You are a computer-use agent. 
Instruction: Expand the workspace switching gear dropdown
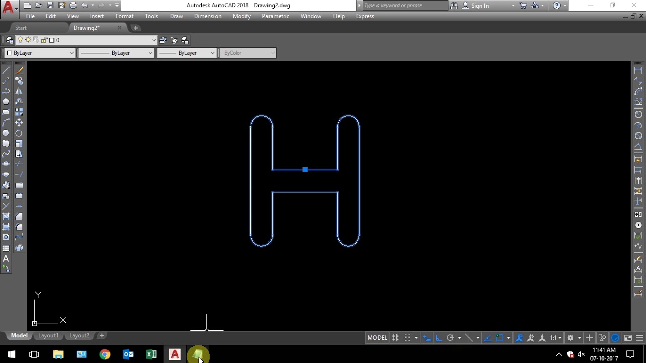(579, 338)
